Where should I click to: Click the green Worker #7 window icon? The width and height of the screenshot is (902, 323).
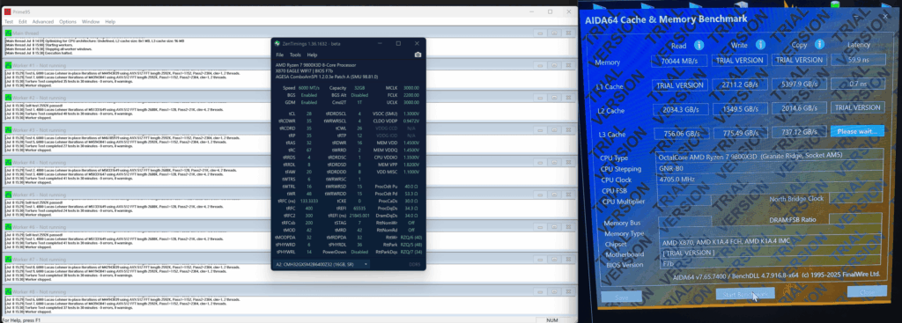point(8,260)
